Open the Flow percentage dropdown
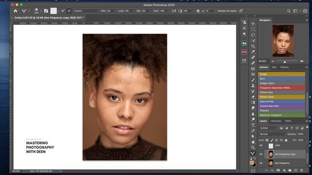The width and height of the screenshot is (312, 175). coord(169,11)
